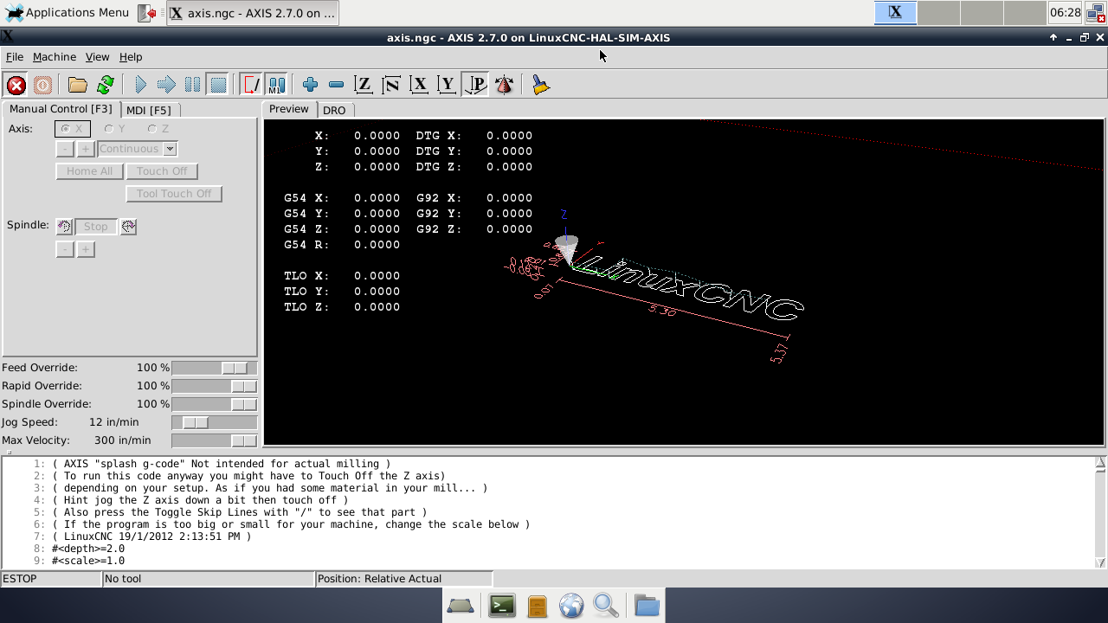
Task: Open the View menu
Action: 97,57
